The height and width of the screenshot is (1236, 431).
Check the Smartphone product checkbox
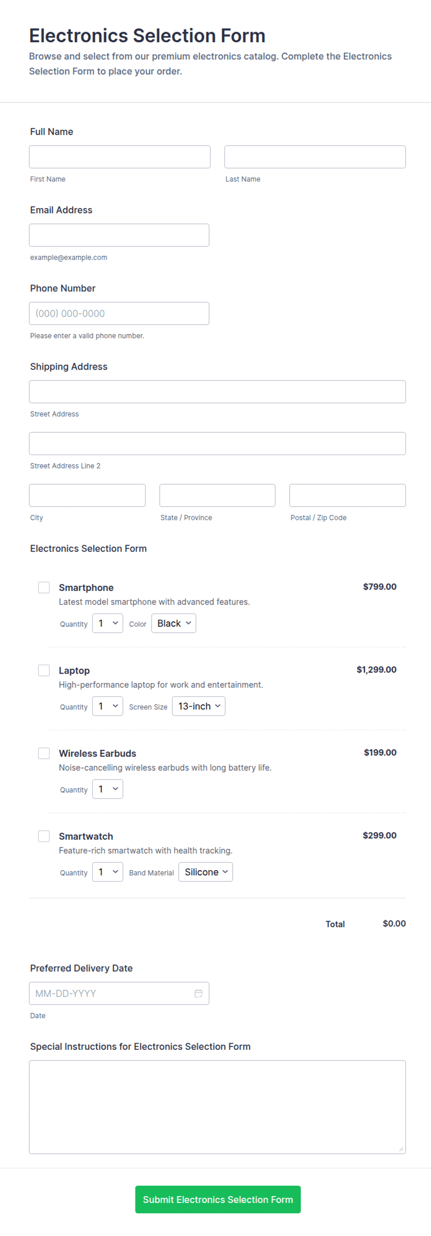pyautogui.click(x=44, y=587)
